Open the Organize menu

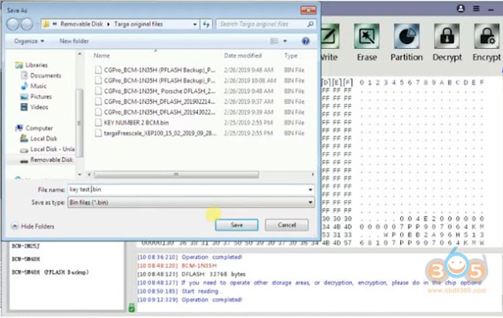29,41
